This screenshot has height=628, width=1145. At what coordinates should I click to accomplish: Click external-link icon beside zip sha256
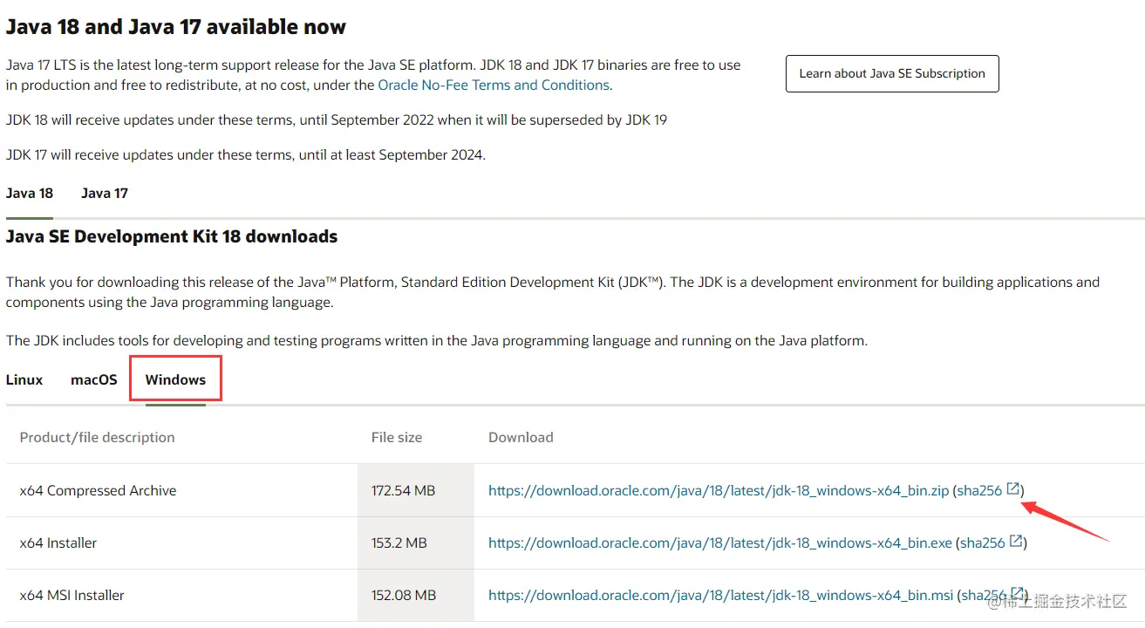click(x=1012, y=489)
